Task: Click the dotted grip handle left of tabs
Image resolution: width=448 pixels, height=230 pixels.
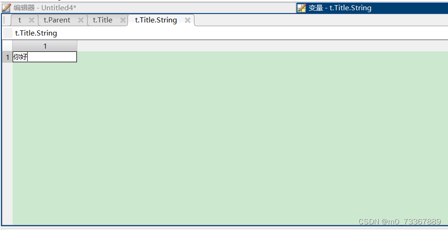Action: pos(4,20)
